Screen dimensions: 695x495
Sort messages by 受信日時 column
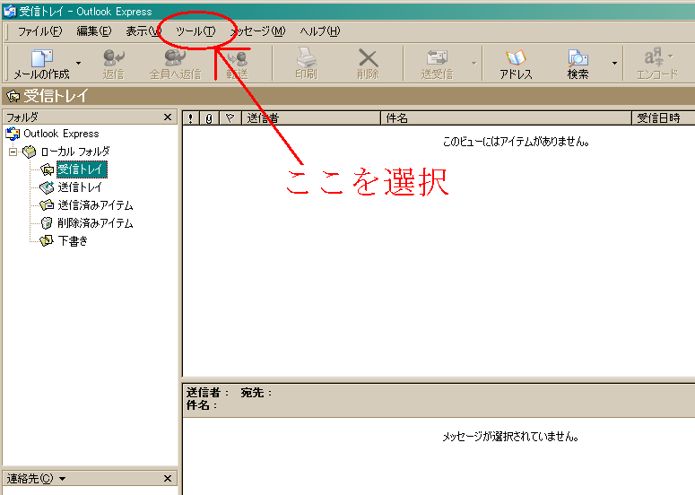point(664,118)
